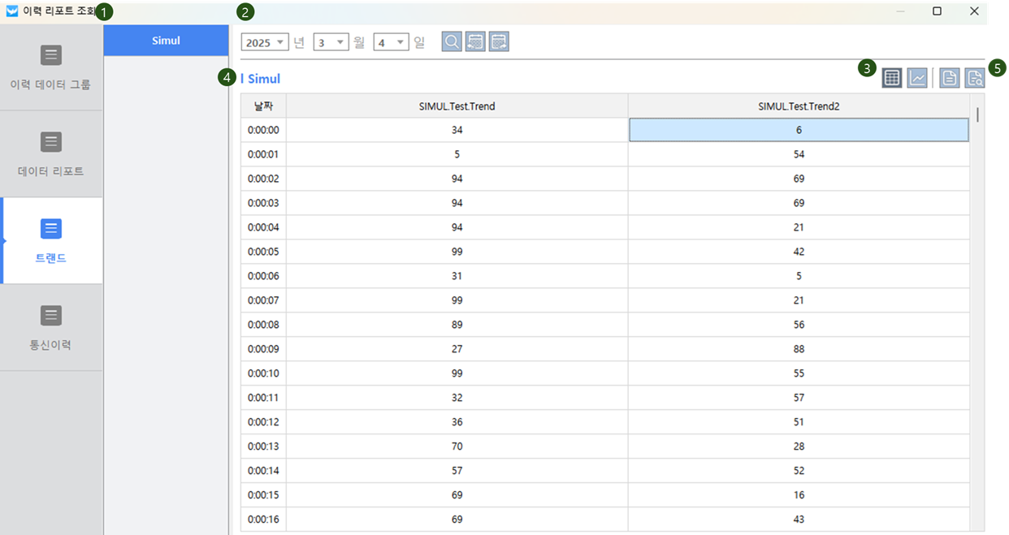Switch to trend chart view
The width and height of the screenshot is (1009, 535).
tap(917, 78)
